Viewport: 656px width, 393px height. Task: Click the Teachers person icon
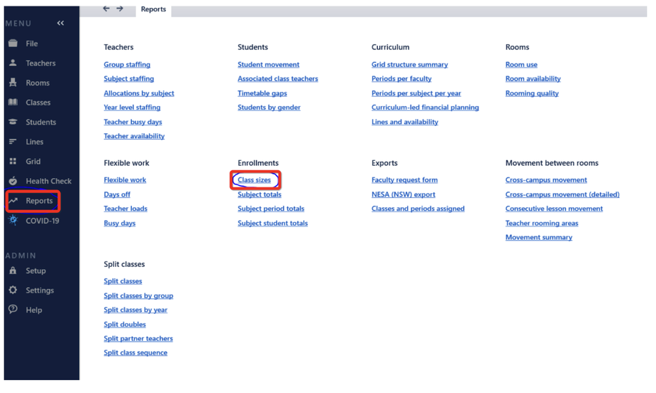click(13, 63)
